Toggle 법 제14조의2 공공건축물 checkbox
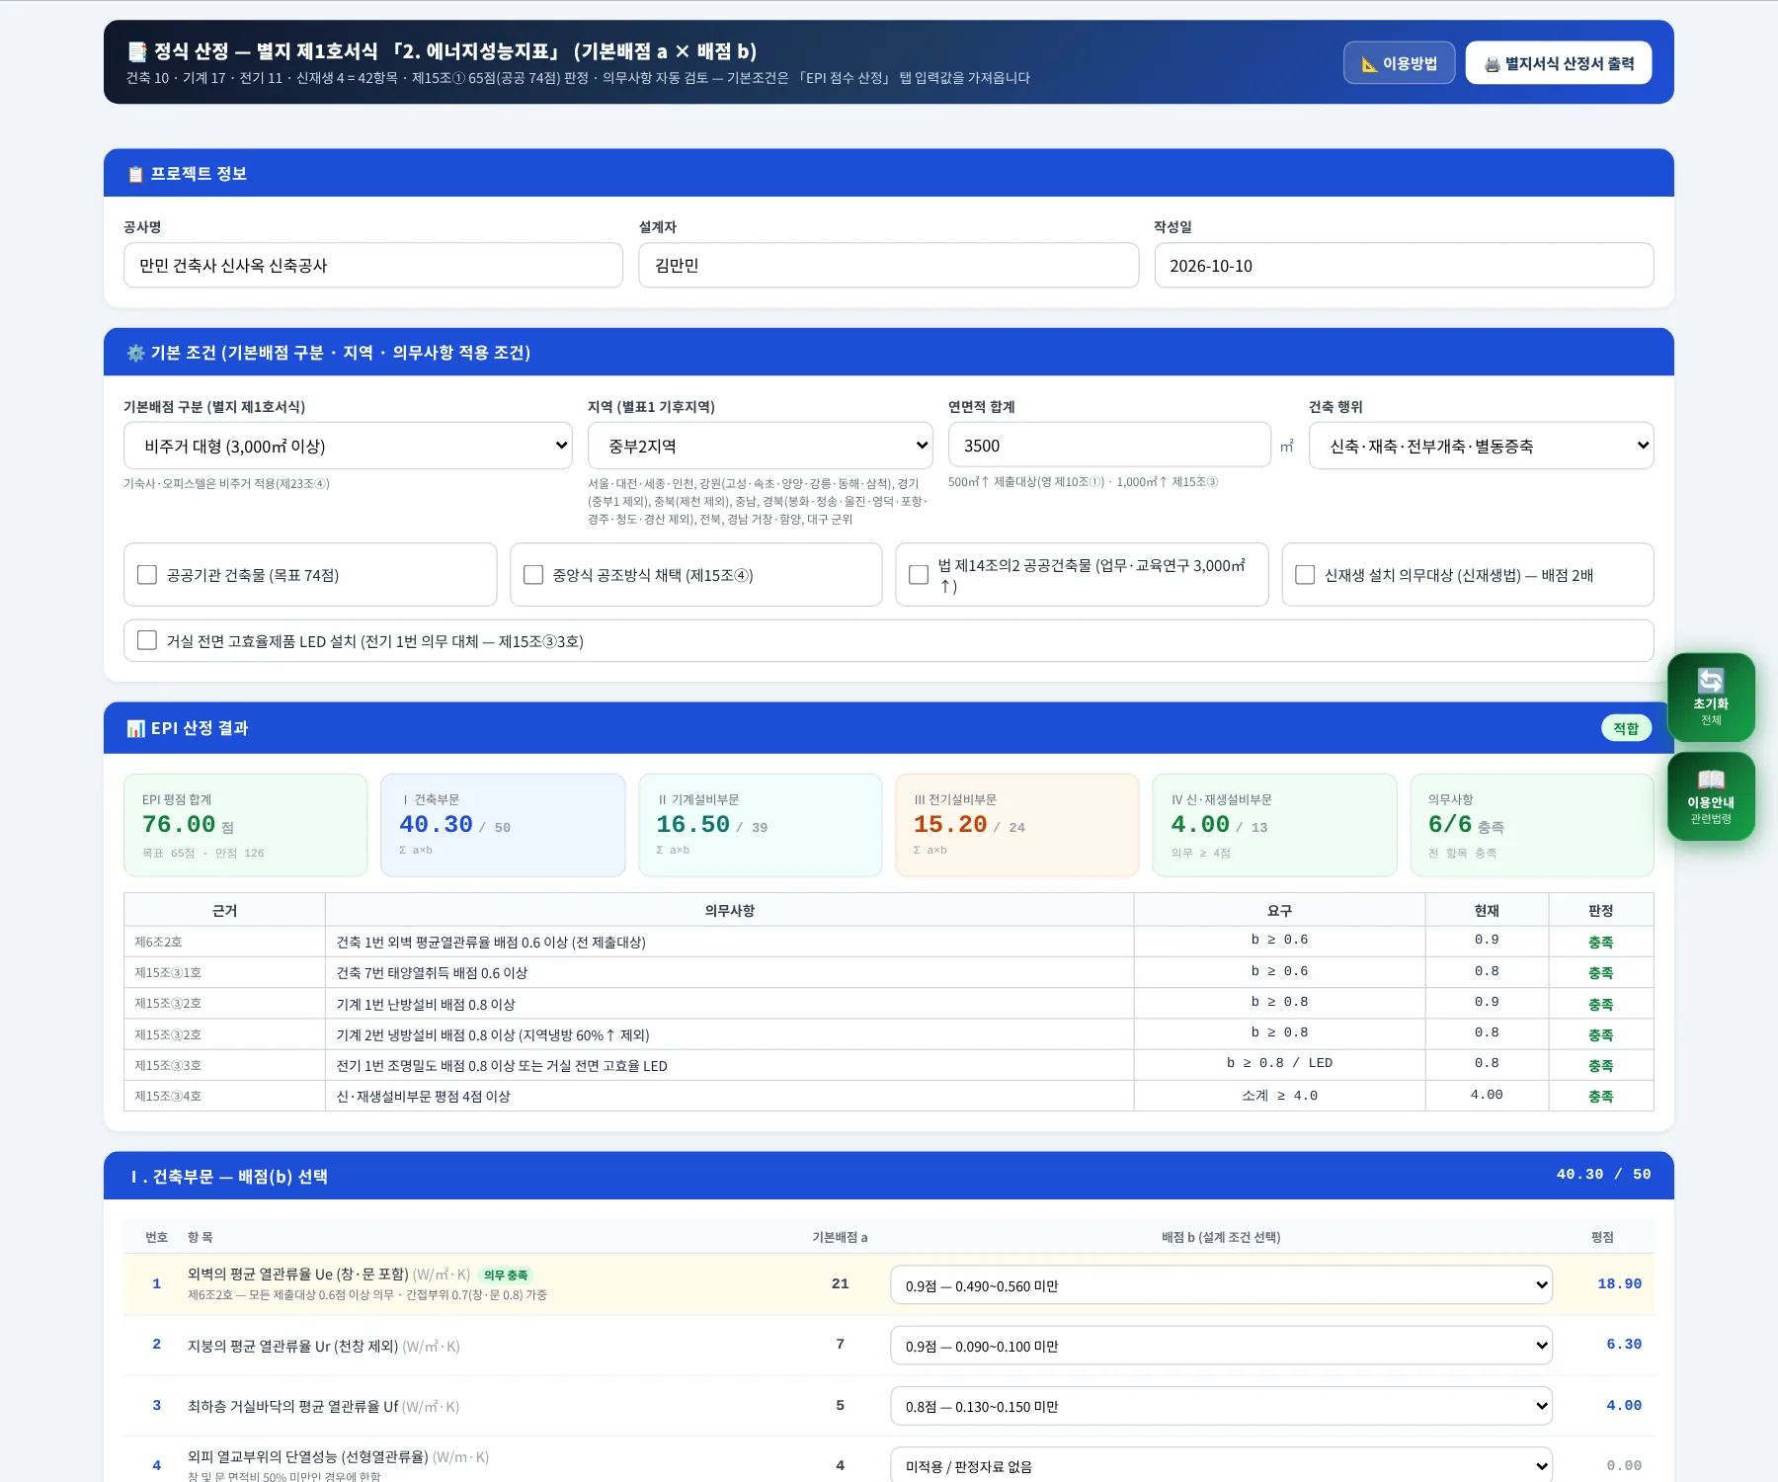Screen dimensions: 1778x1482 pyautogui.click(x=919, y=575)
